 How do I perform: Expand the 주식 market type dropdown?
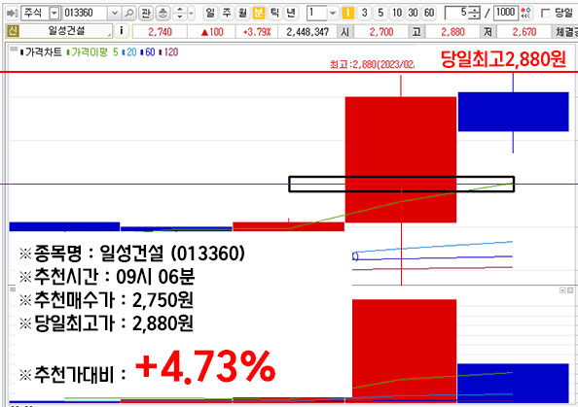54,14
